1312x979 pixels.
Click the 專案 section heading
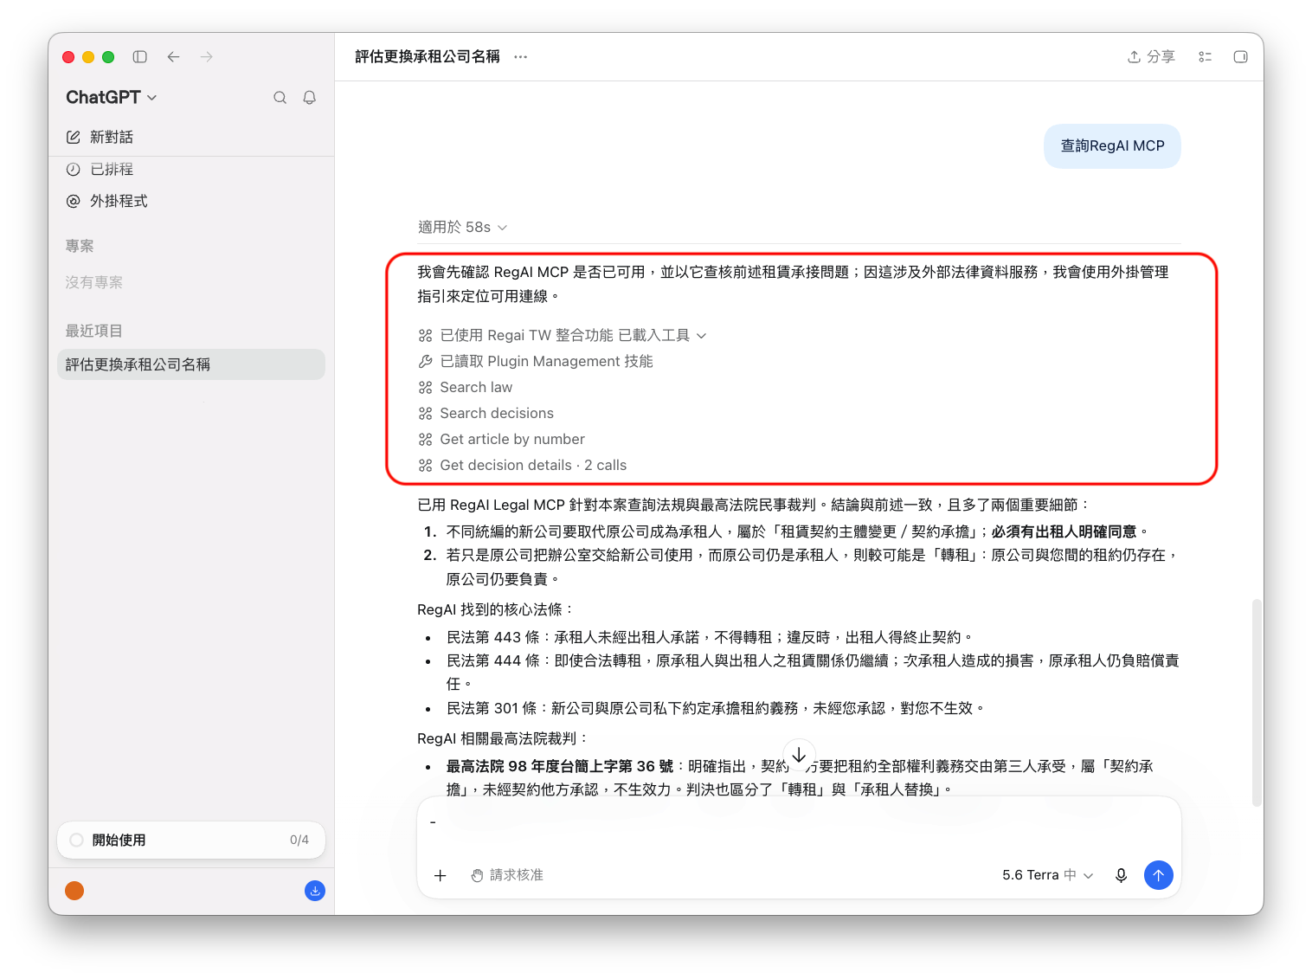point(80,246)
